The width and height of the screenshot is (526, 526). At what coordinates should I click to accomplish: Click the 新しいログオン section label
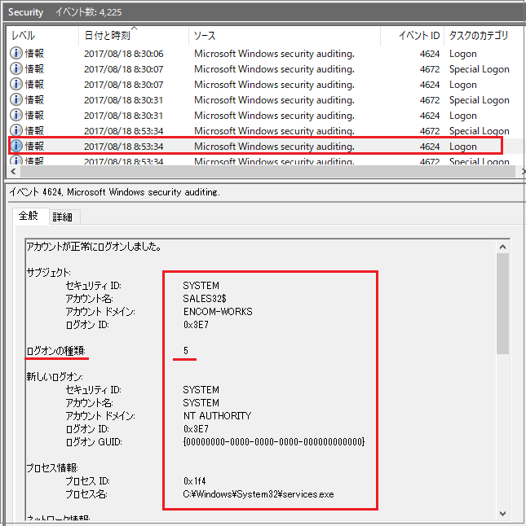click(x=55, y=377)
